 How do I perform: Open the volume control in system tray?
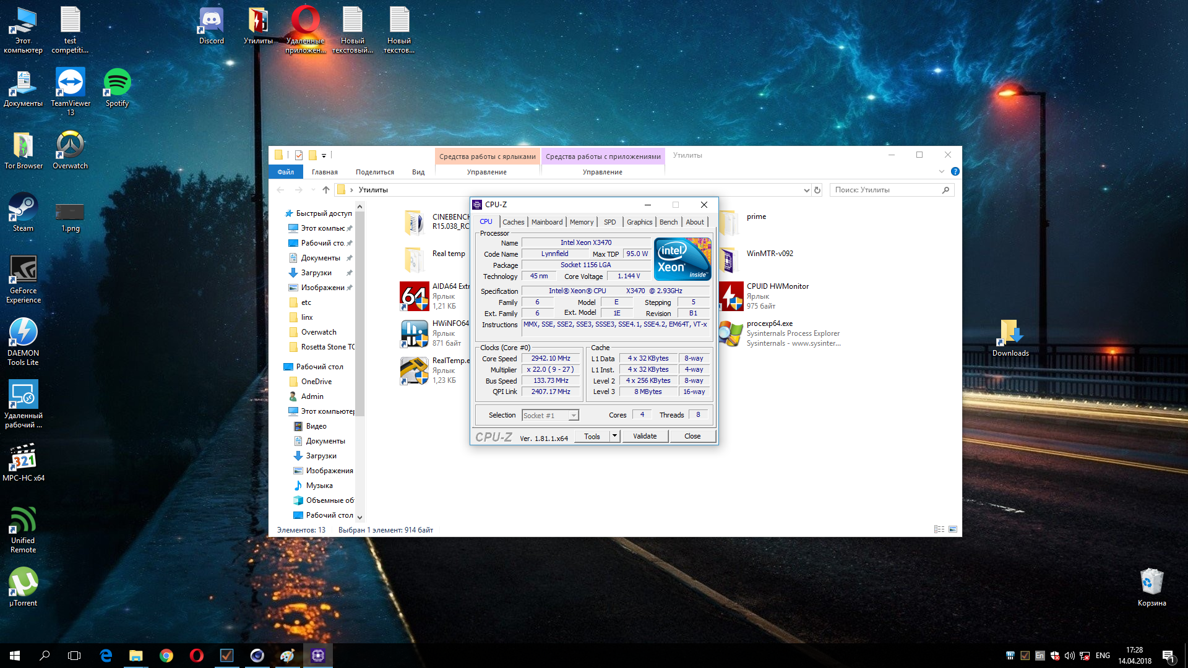point(1070,656)
